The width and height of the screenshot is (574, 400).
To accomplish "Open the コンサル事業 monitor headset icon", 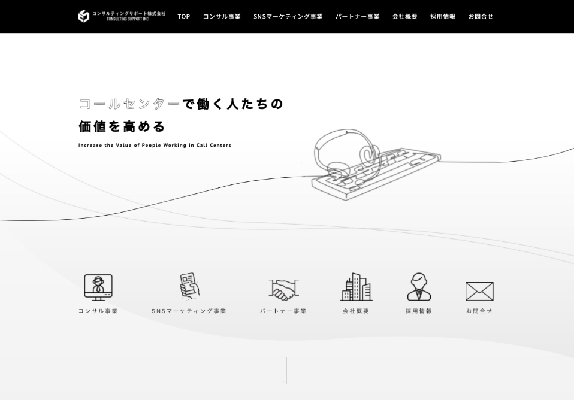I will tap(98, 287).
